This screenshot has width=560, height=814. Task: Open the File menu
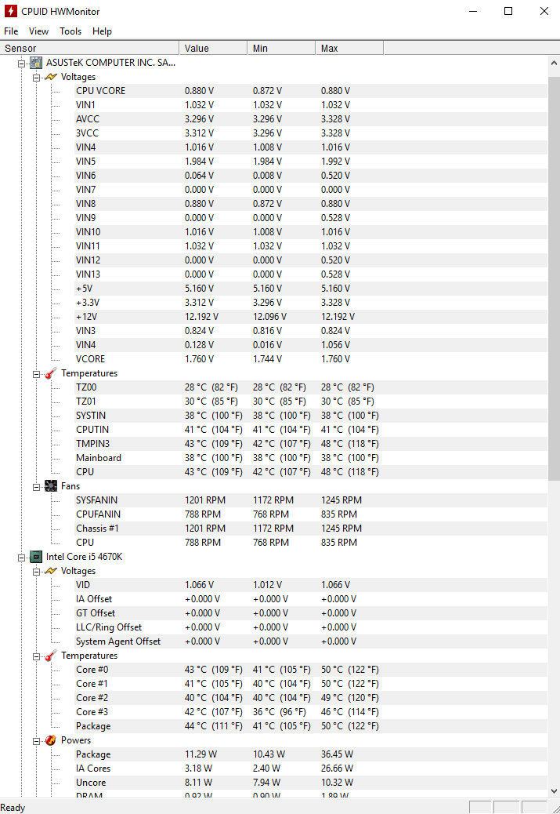point(11,31)
